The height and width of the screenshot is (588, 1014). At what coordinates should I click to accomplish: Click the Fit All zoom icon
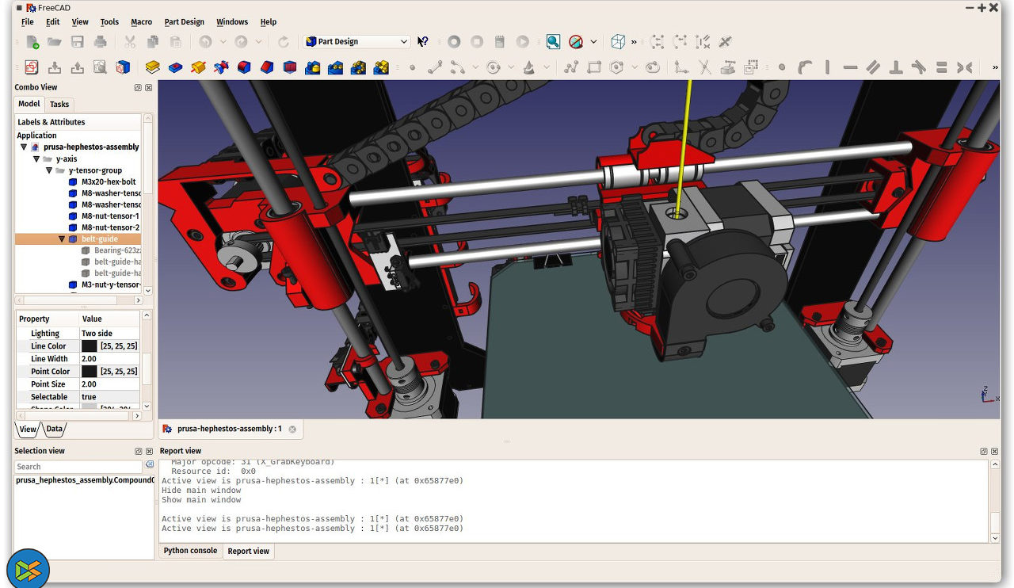553,42
